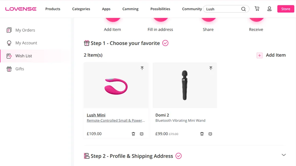This screenshot has height=166, width=296.
Task: Open the user account icon
Action: (269, 9)
